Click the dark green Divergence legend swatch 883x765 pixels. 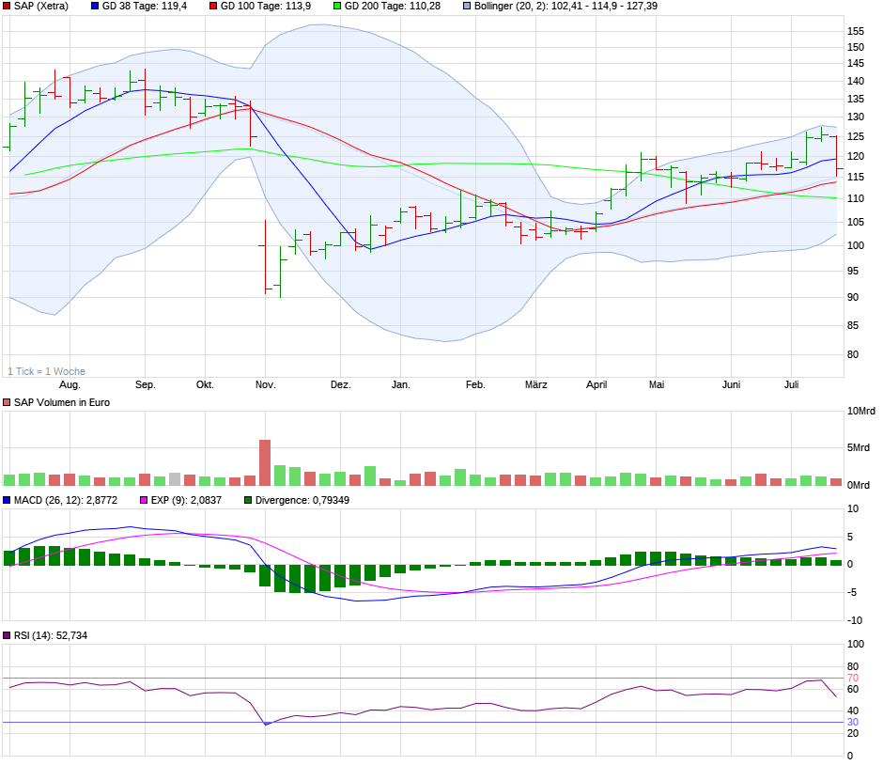click(249, 501)
